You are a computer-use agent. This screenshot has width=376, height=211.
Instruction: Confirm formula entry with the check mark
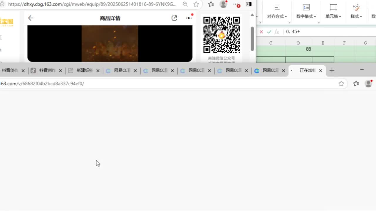tap(269, 32)
